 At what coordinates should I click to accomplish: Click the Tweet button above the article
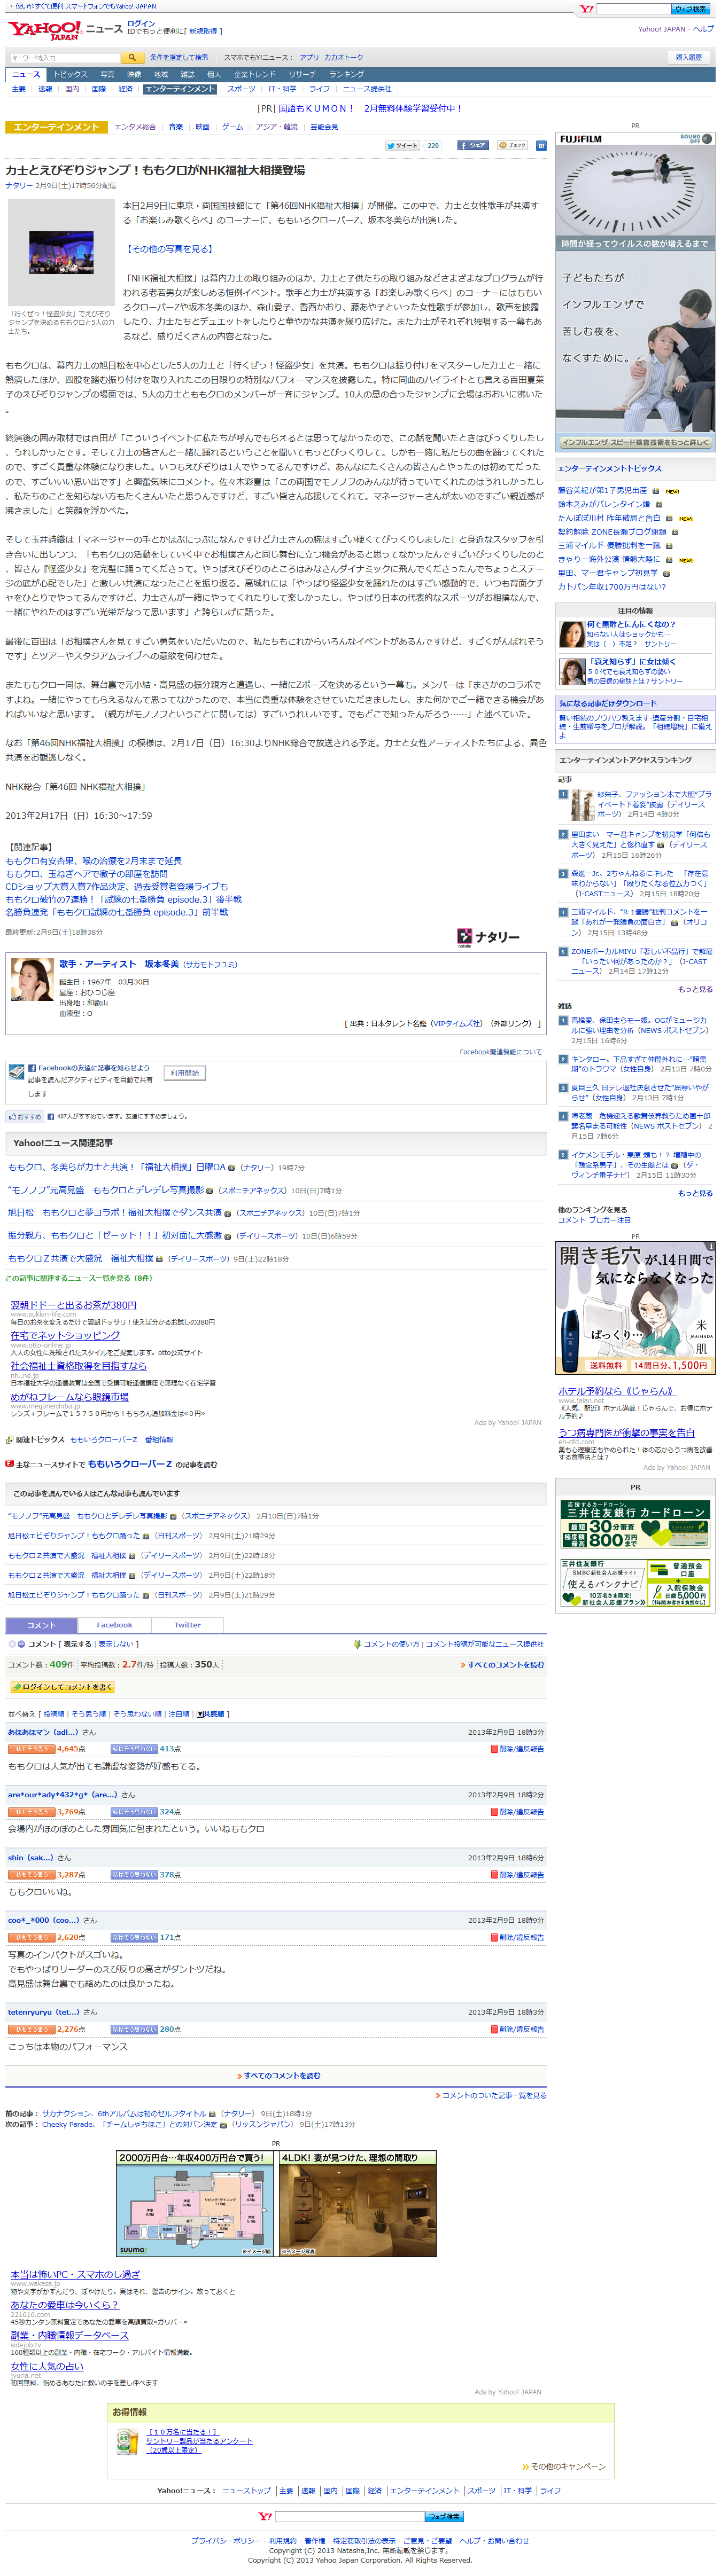402,146
